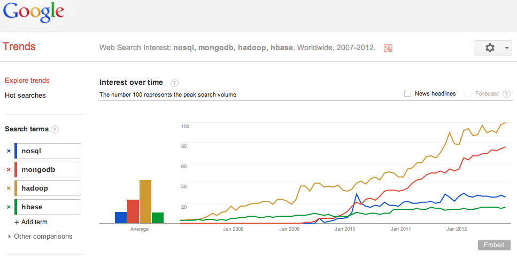The height and width of the screenshot is (260, 517).
Task: Click the Trends title link
Action: click(19, 47)
